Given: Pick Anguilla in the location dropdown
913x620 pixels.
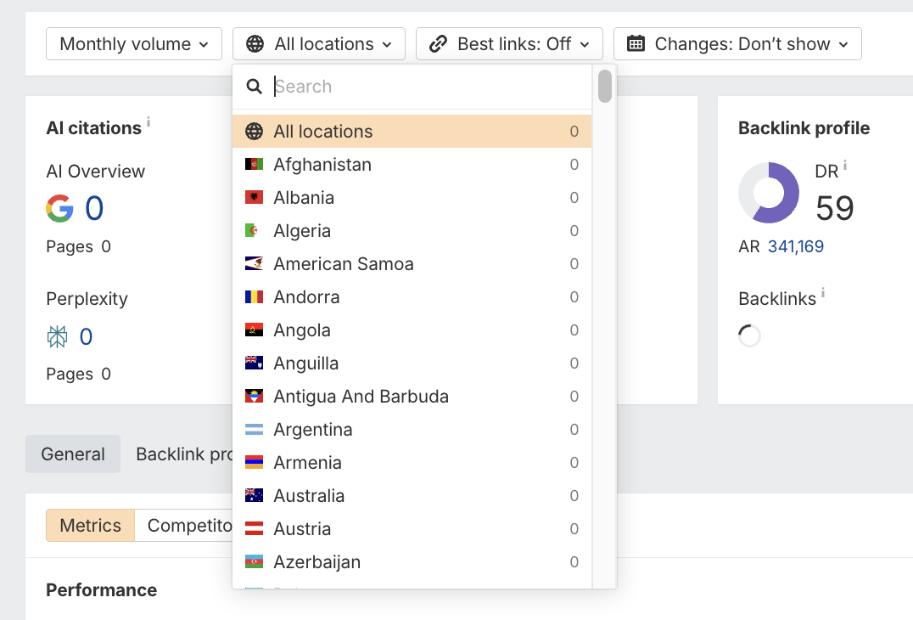Looking at the screenshot, I should pos(412,363).
